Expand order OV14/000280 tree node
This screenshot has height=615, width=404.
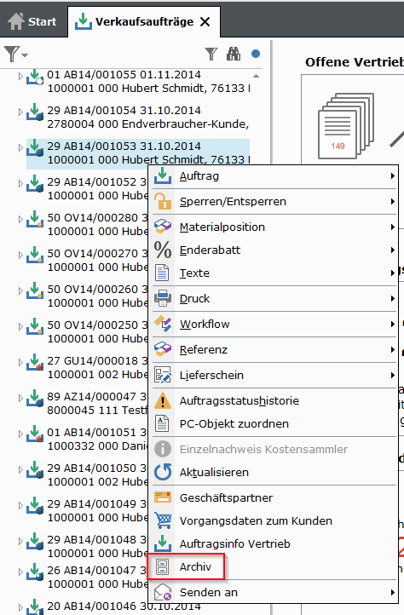(x=20, y=219)
